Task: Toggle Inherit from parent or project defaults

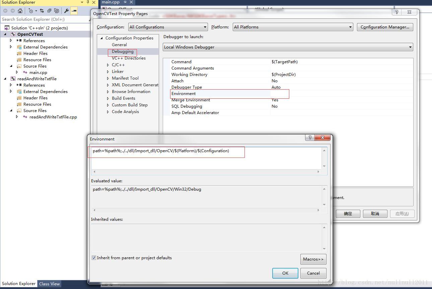Action: click(x=94, y=258)
